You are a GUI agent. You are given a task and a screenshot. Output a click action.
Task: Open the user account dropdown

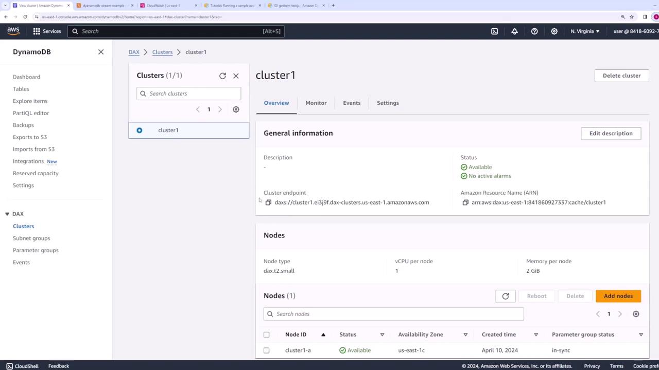pyautogui.click(x=636, y=31)
